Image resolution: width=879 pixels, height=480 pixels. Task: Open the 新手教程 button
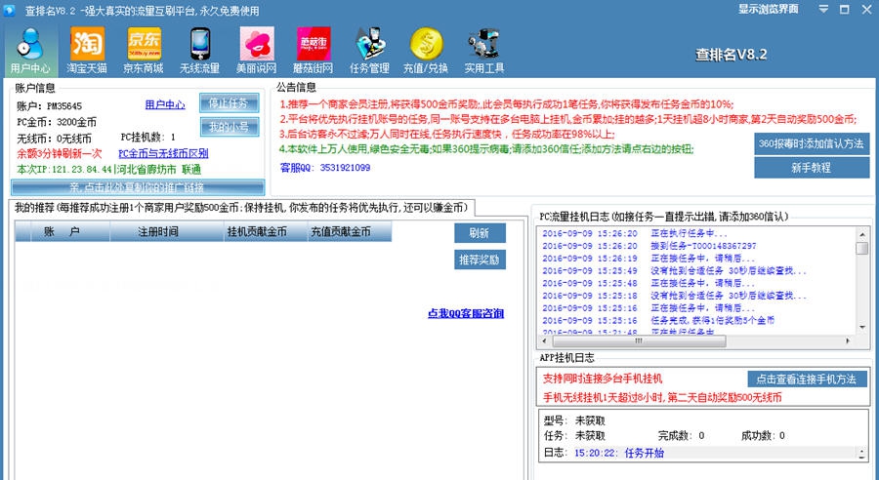[812, 168]
